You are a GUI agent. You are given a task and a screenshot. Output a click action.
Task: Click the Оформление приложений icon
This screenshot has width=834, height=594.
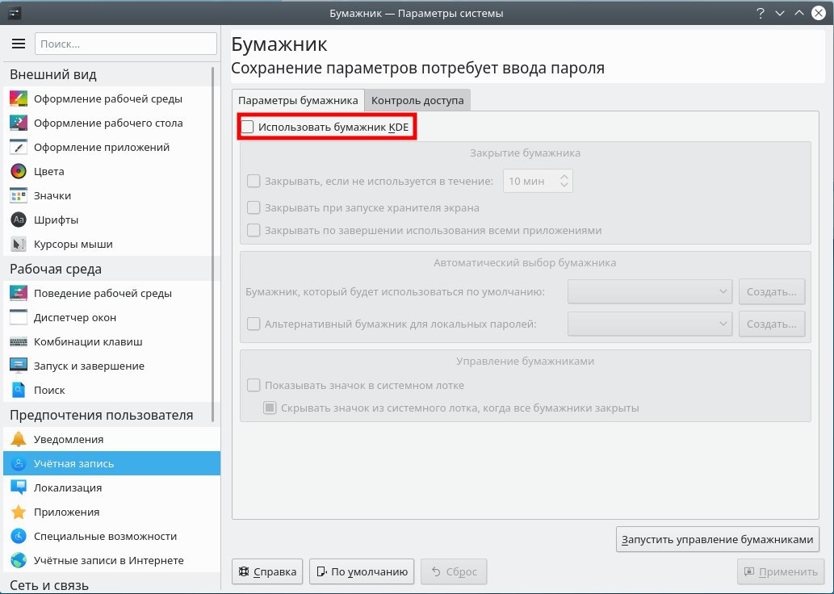[19, 148]
